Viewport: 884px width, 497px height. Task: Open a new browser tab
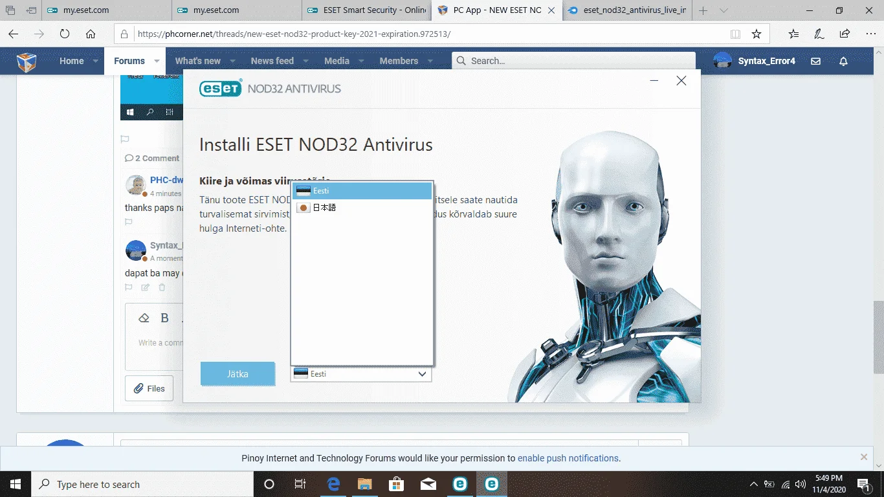point(703,10)
